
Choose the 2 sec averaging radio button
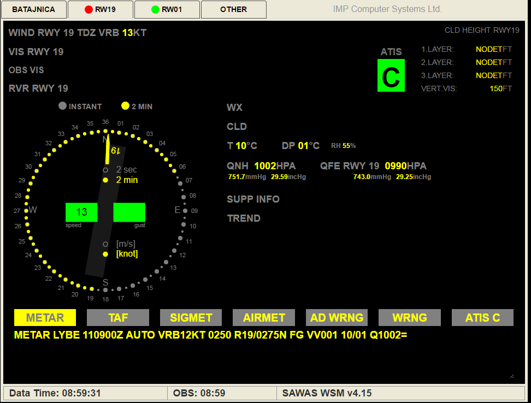point(106,170)
